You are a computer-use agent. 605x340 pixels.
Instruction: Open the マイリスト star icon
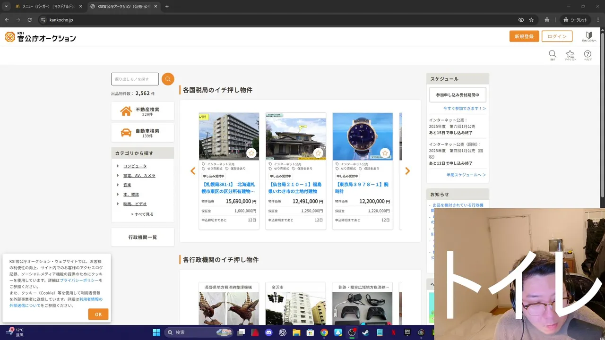point(570,55)
